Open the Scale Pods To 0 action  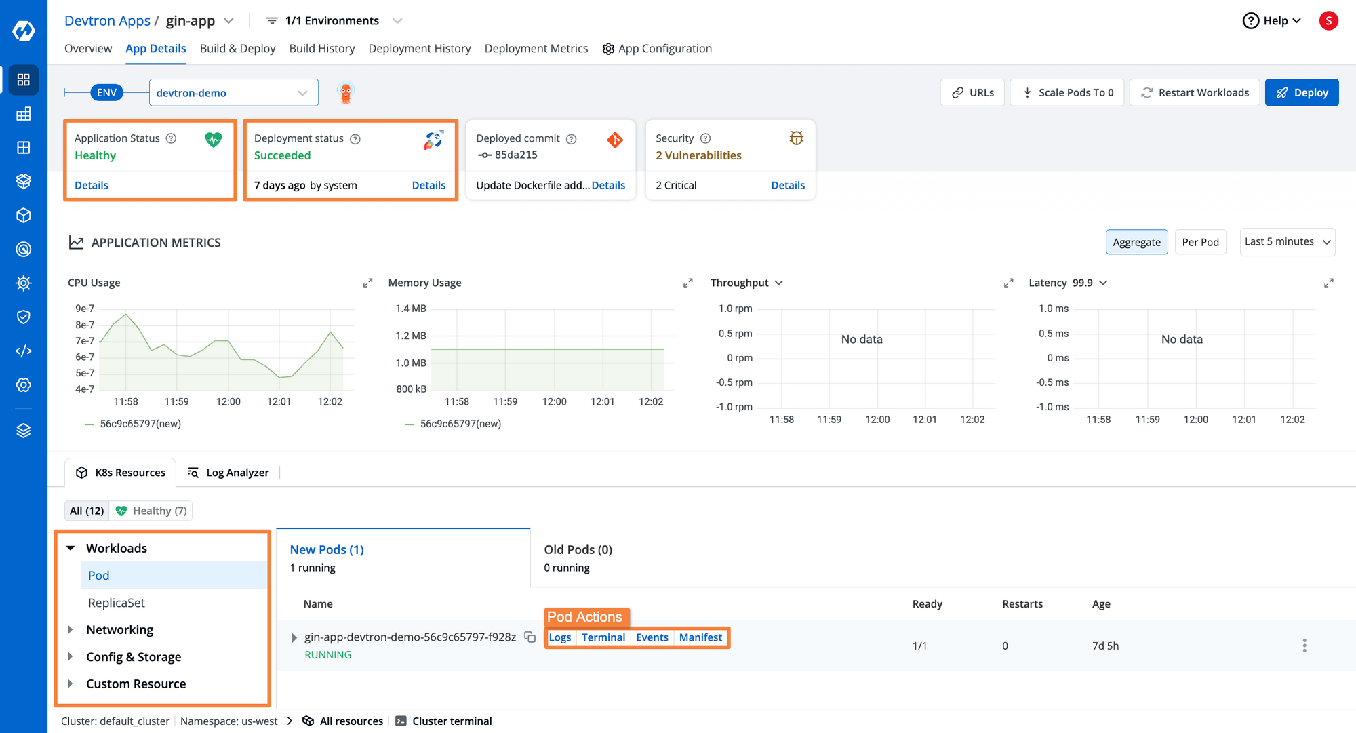pyautogui.click(x=1066, y=92)
